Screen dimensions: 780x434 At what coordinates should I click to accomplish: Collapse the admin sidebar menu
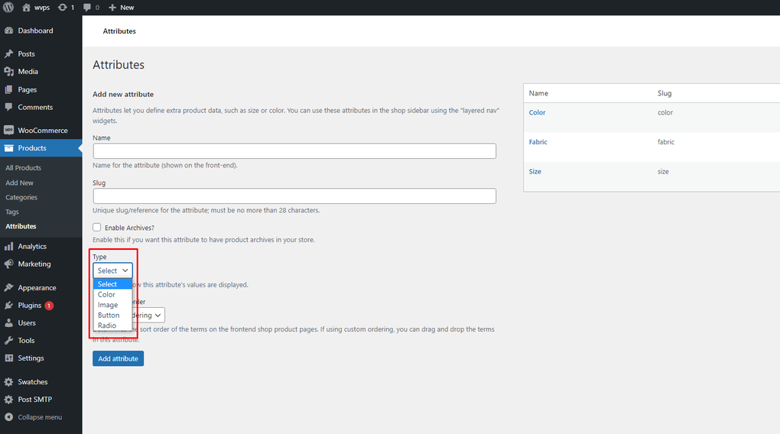[x=40, y=417]
